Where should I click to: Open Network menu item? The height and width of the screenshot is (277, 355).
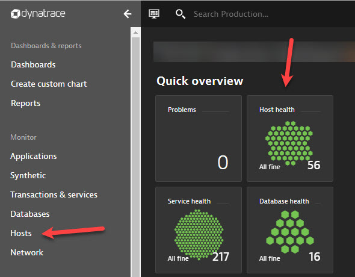click(26, 252)
